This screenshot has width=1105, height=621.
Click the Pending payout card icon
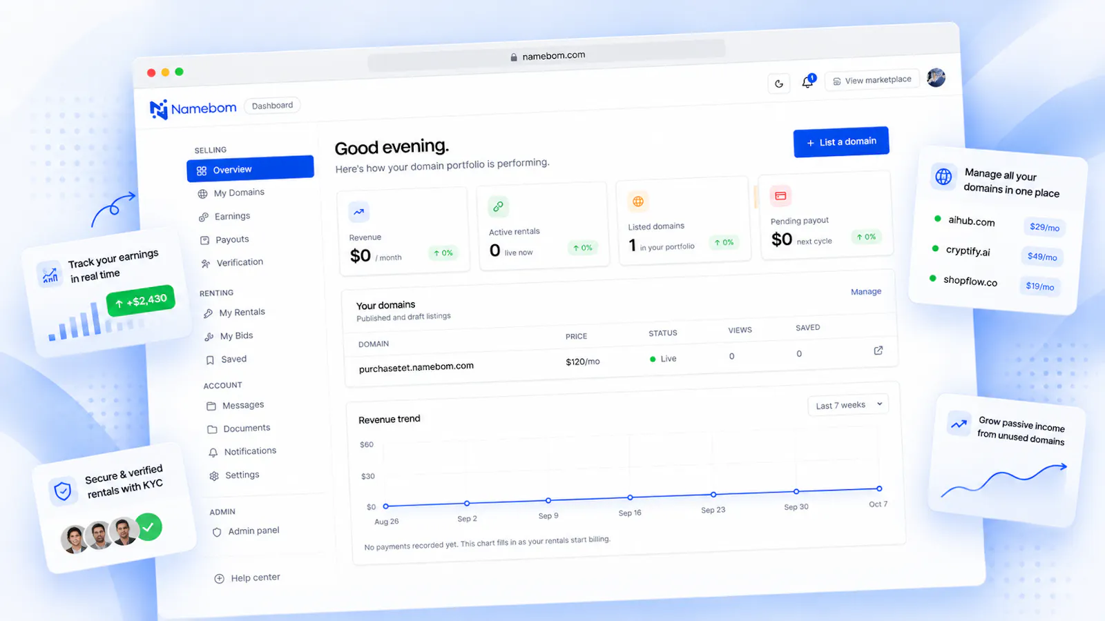[780, 196]
